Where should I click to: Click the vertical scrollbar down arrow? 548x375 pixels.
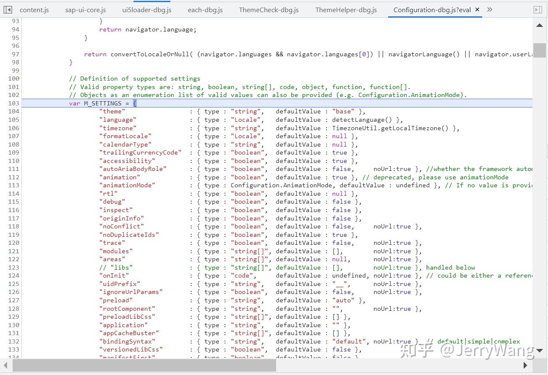point(540,350)
